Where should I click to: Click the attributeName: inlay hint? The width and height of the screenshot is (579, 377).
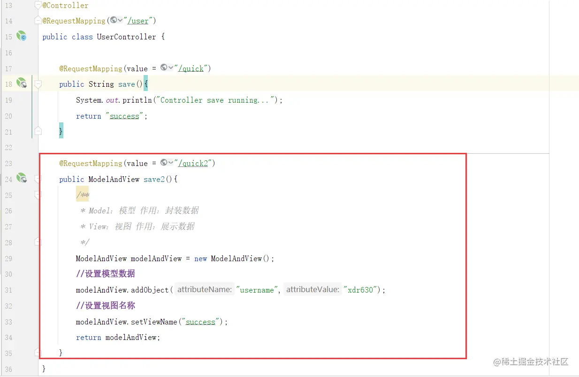point(205,289)
